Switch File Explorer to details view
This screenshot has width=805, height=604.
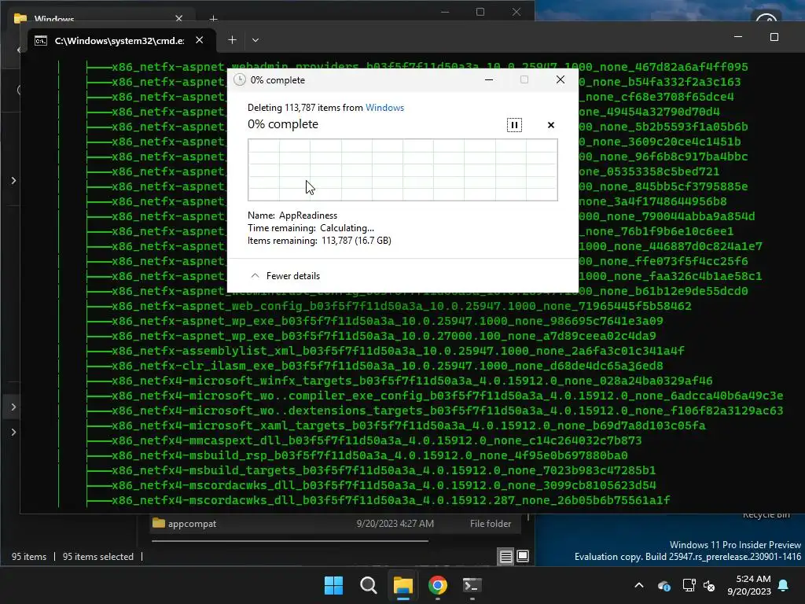(x=505, y=556)
